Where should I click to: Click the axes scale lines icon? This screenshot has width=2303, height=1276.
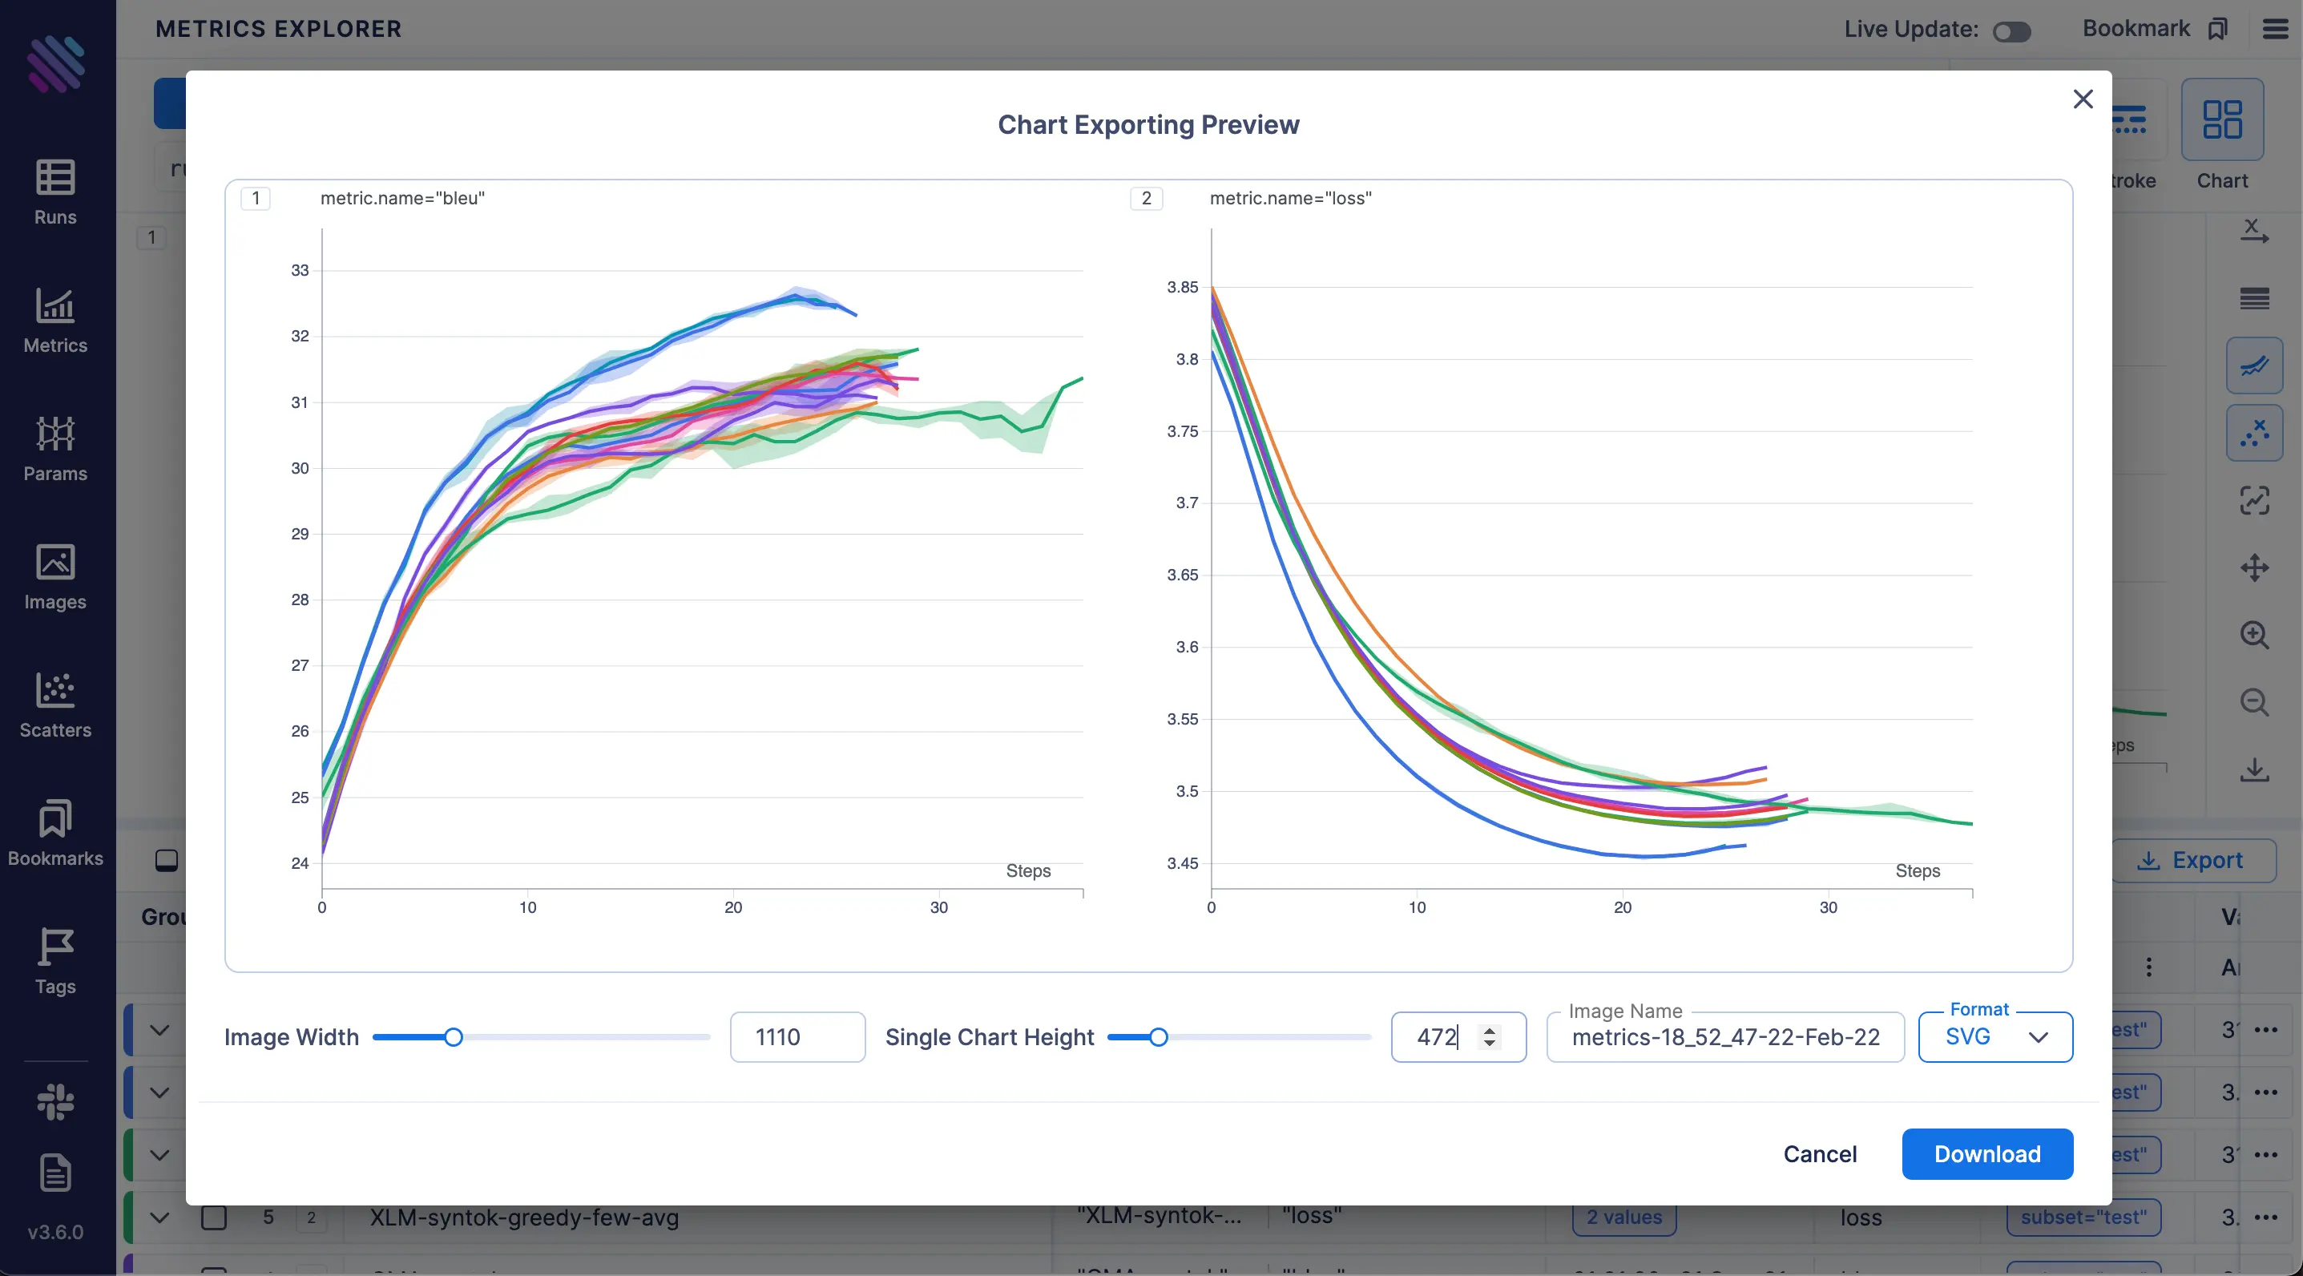tap(2255, 299)
